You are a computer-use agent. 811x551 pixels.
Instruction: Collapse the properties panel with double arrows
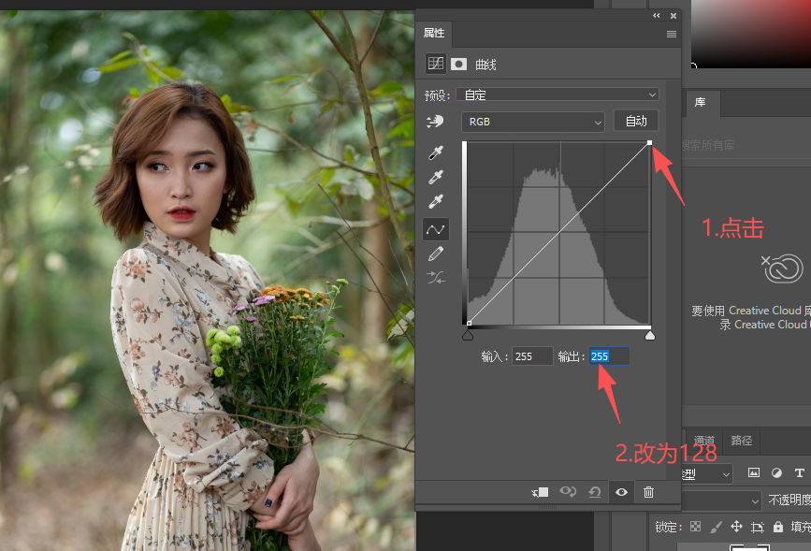click(657, 16)
